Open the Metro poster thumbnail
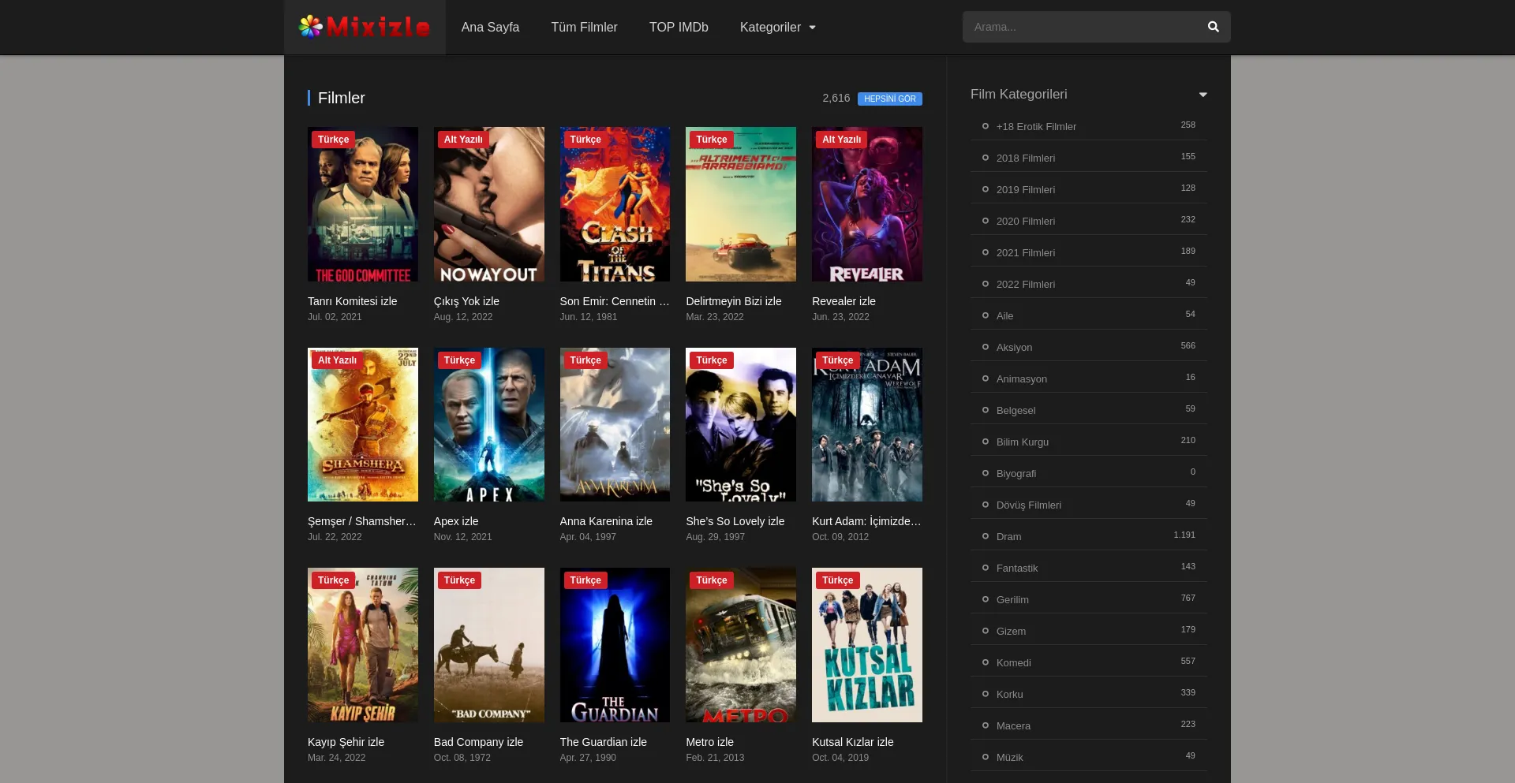This screenshot has height=783, width=1515. [741, 645]
